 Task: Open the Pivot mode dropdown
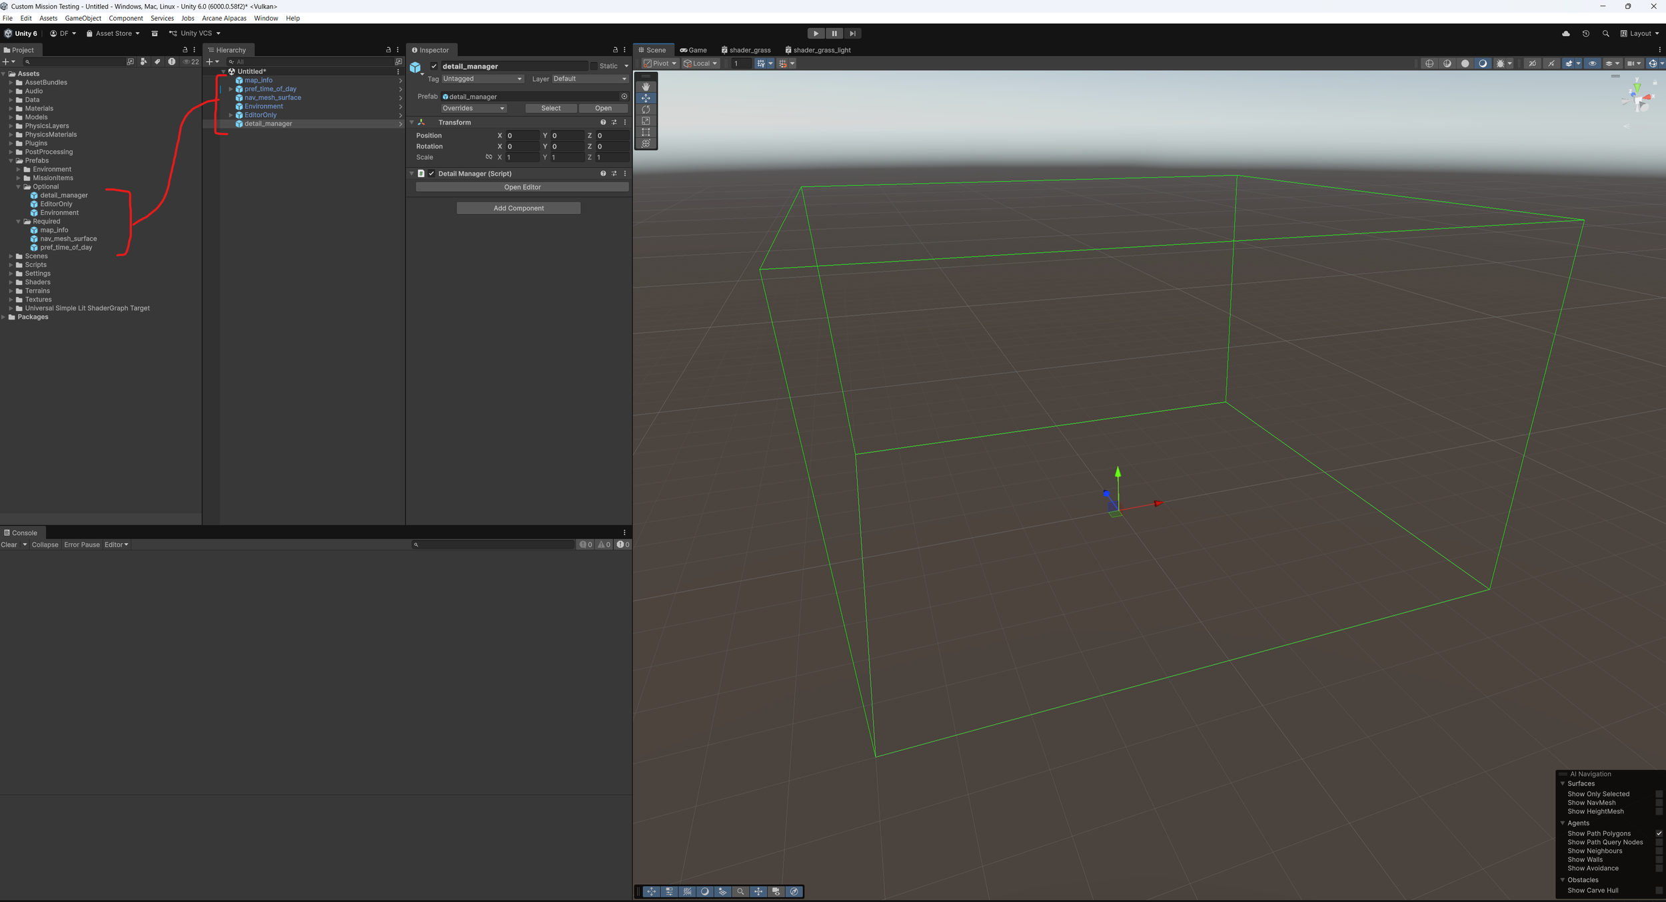pos(660,64)
